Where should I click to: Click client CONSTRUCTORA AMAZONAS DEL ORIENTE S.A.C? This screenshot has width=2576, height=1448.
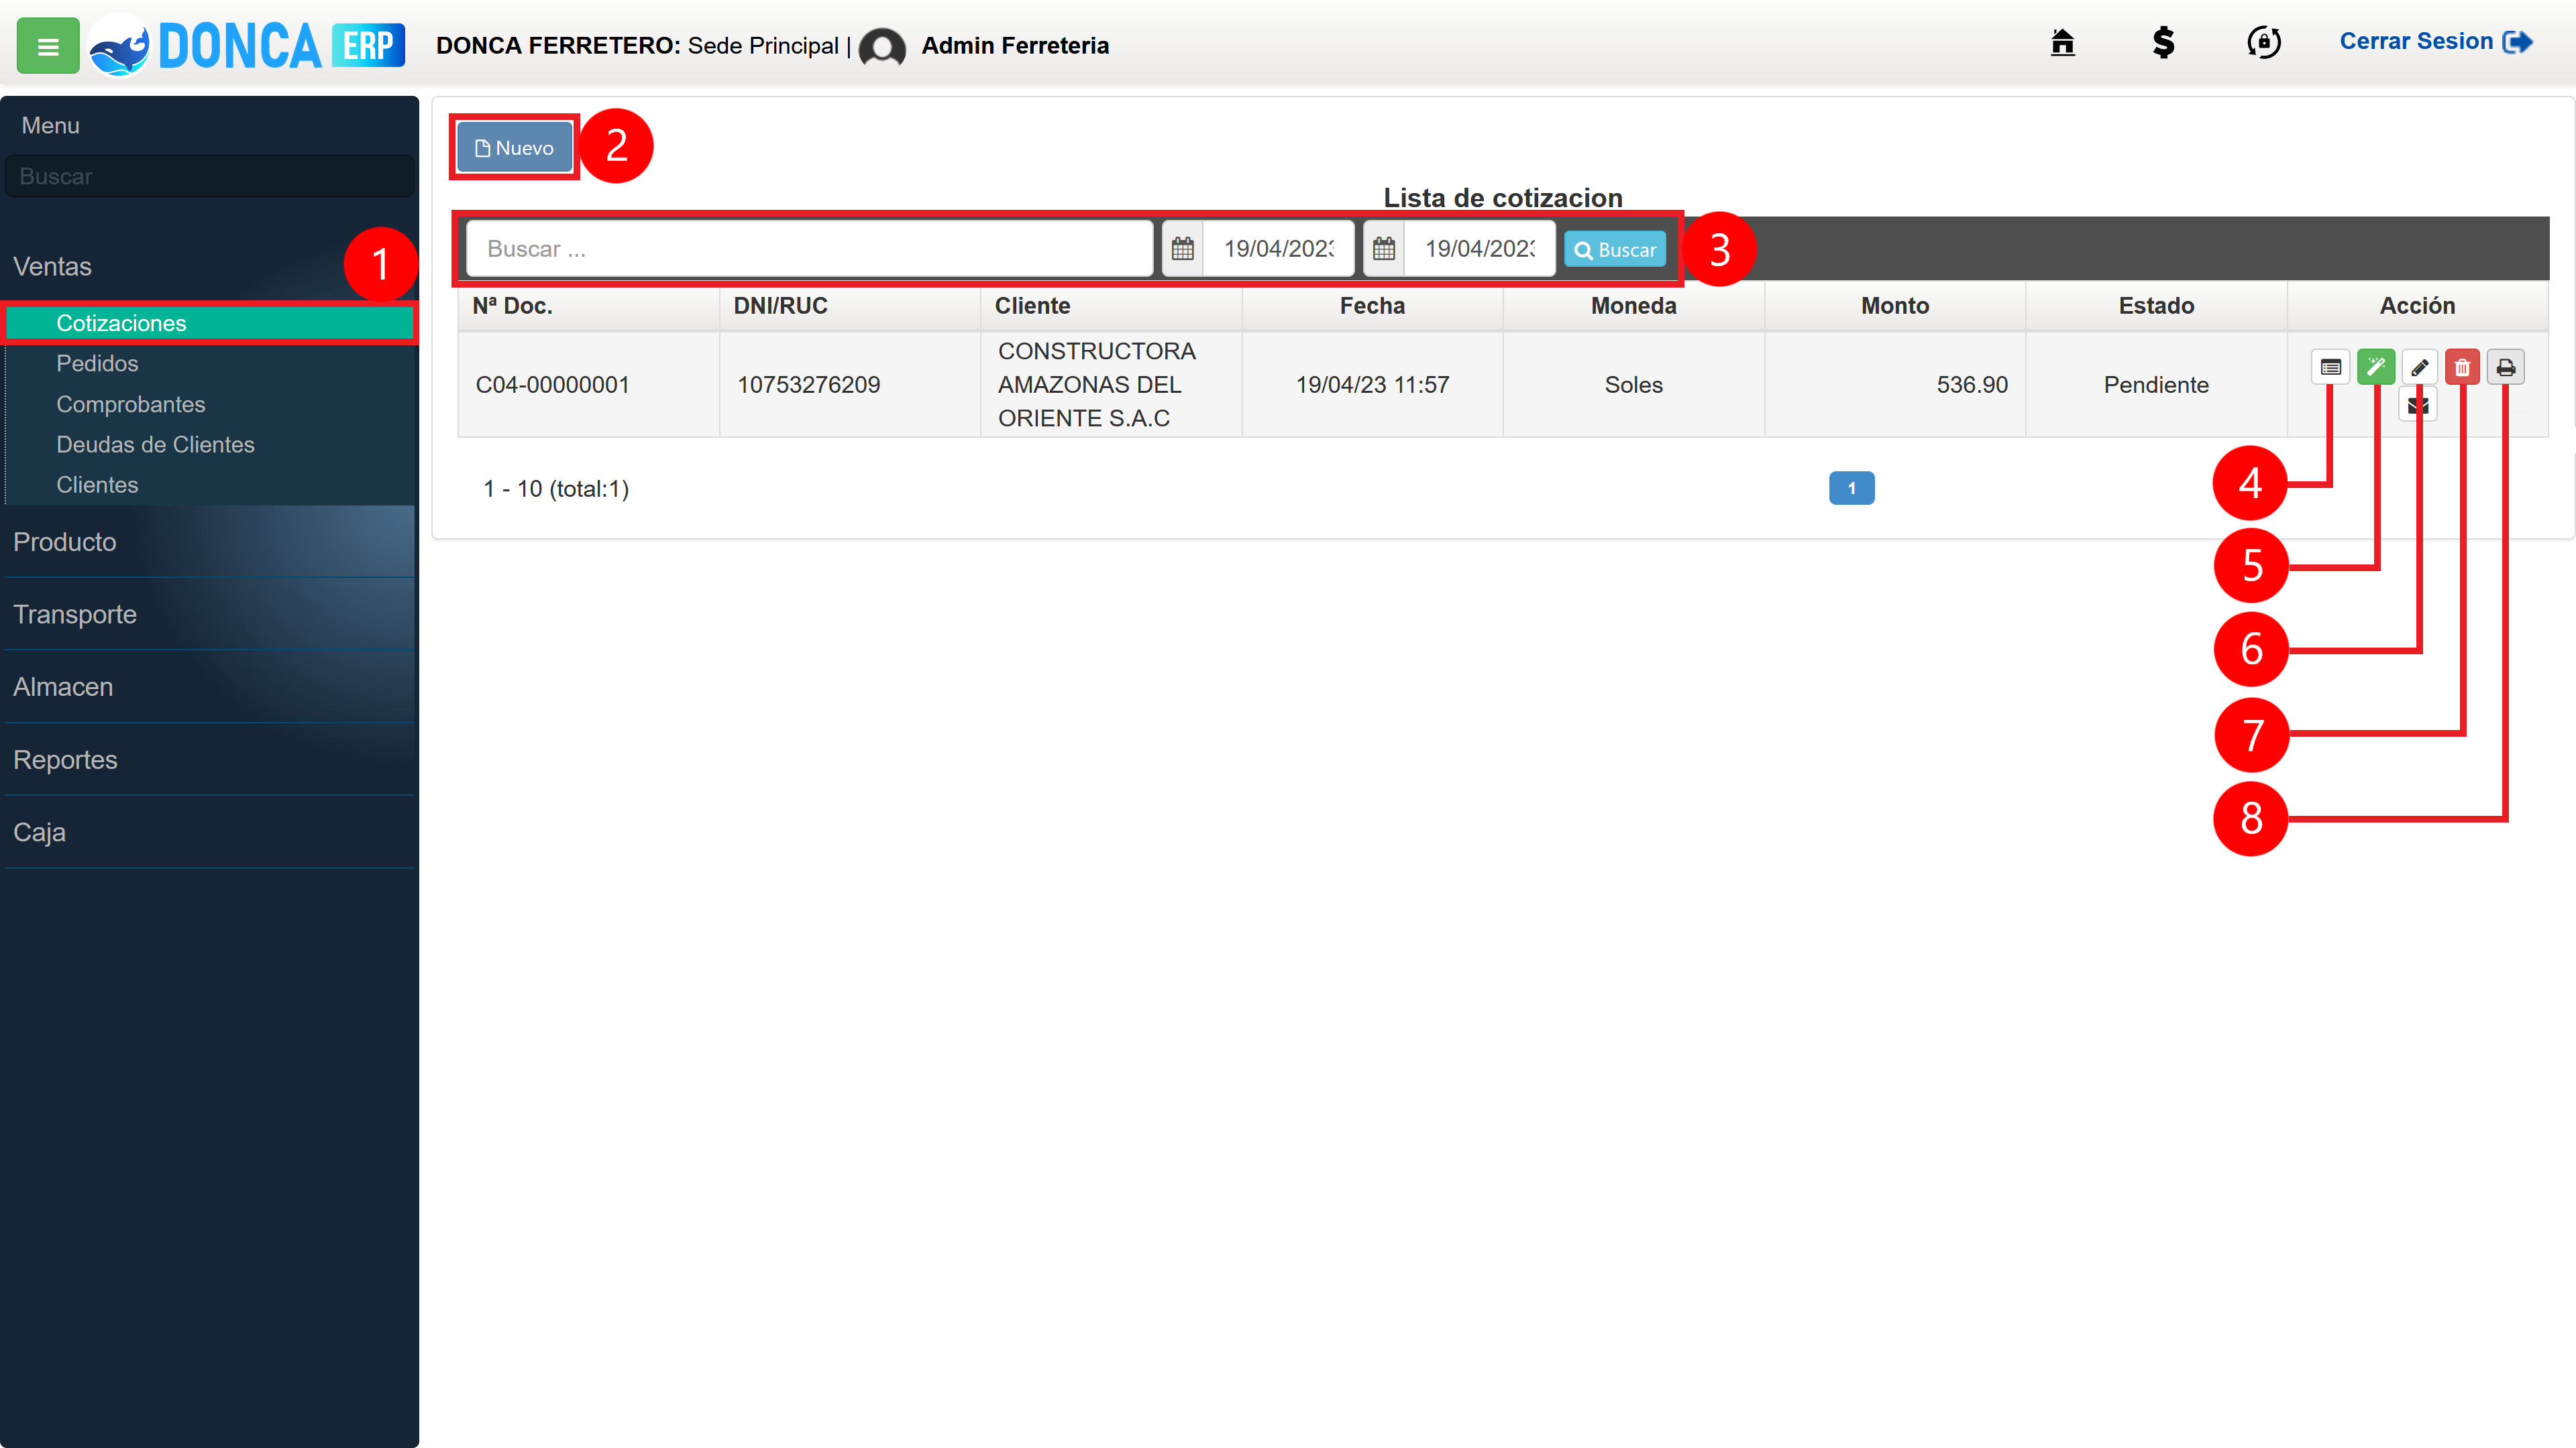click(x=1096, y=385)
